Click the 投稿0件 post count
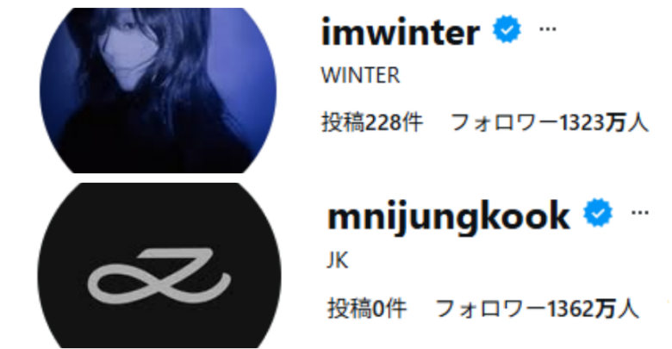This screenshot has width=672, height=349. pos(367,308)
